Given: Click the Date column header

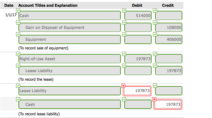Looking at the screenshot, I should click(9, 5).
